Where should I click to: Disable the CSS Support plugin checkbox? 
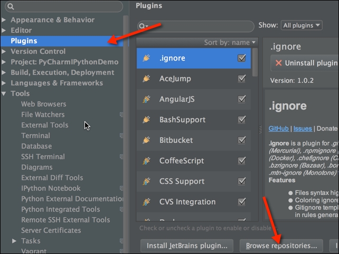[242, 181]
